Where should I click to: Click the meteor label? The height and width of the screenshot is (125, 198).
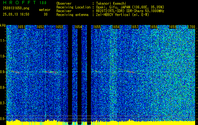45,10
